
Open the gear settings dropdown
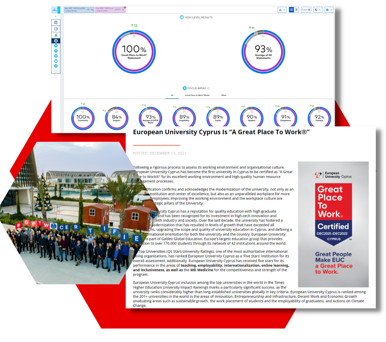[329, 10]
